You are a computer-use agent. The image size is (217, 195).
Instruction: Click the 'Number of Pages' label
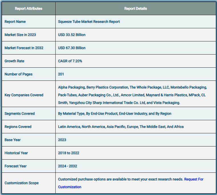[19, 74]
